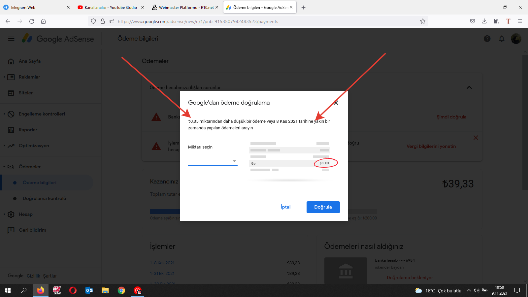Open Opera from the taskbar
The image size is (528, 297).
click(73, 290)
